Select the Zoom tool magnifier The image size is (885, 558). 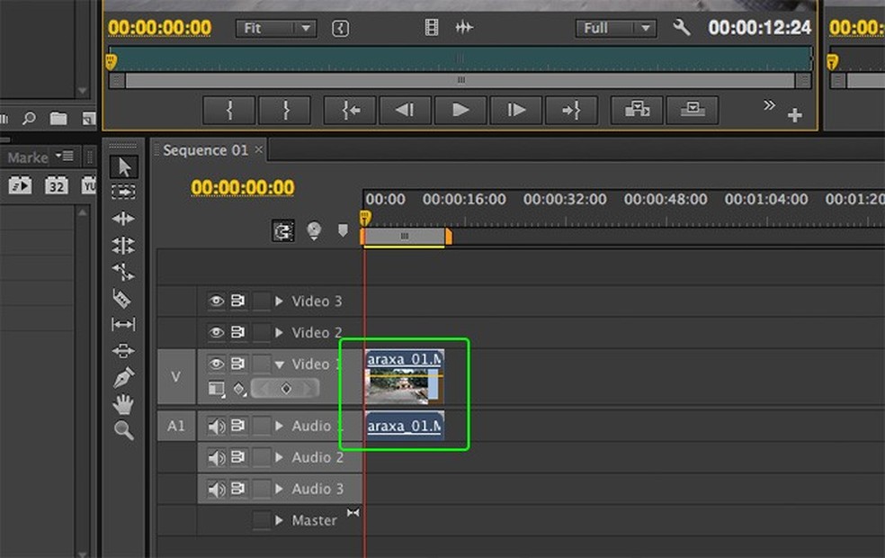pyautogui.click(x=122, y=430)
